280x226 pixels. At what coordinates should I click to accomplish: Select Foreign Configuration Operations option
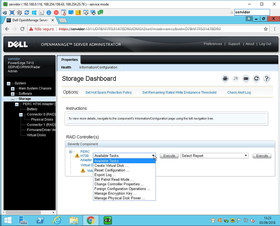coord(124,189)
